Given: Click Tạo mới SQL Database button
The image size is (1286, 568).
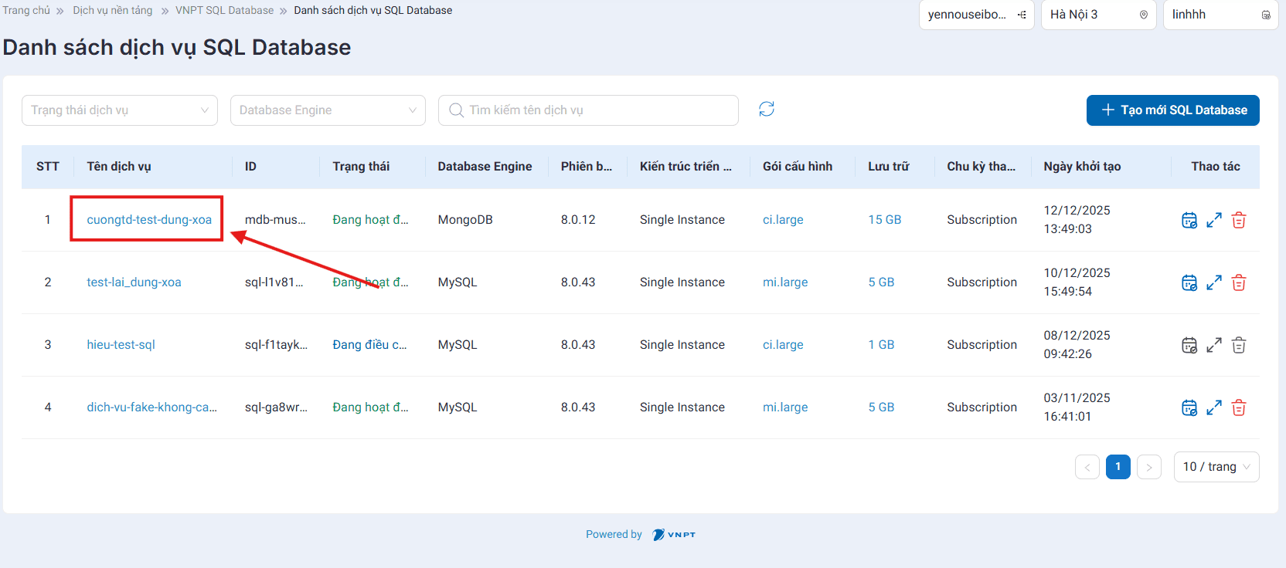Looking at the screenshot, I should point(1172,110).
